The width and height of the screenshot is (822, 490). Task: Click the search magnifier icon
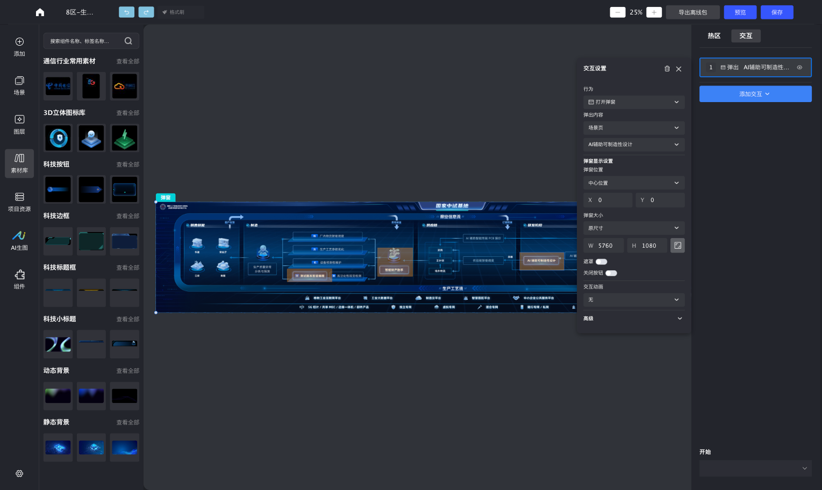[128, 41]
